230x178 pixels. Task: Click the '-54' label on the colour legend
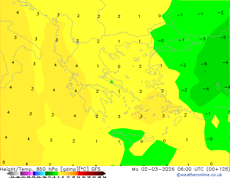coord(12,177)
